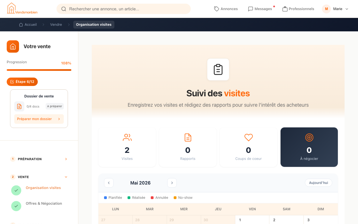This screenshot has width=358, height=224.
Task: Open Organisation visites in sidebar
Action: [x=43, y=188]
